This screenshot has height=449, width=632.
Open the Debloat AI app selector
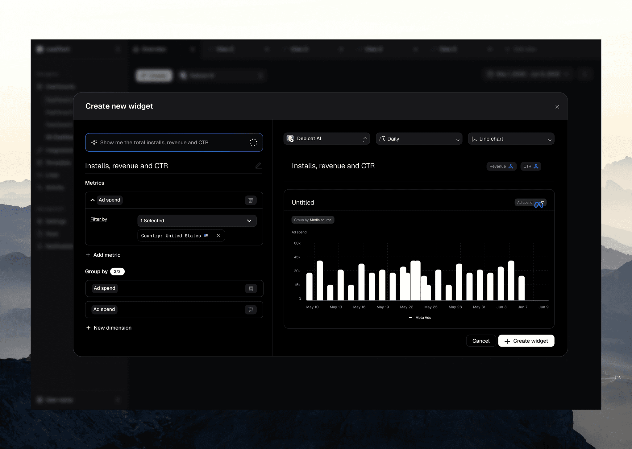tap(326, 139)
